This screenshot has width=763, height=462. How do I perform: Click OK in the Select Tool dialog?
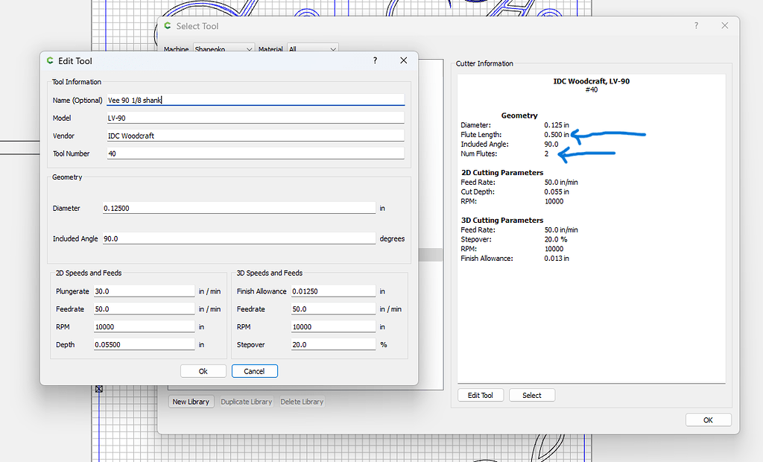click(x=708, y=420)
